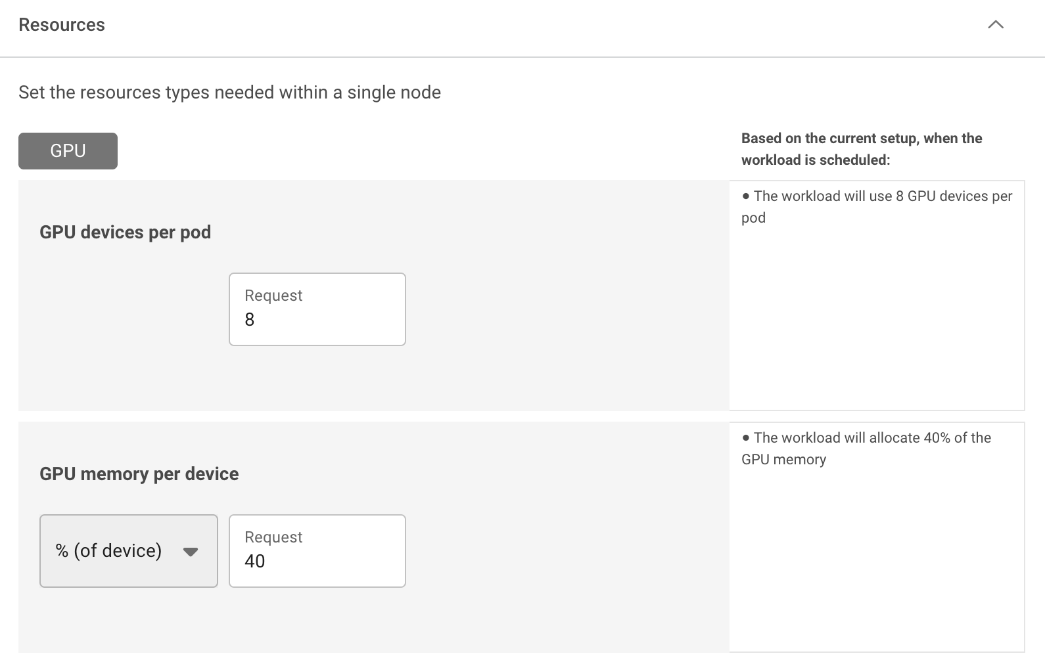
Task: Click the GPU devices Request field
Action: 317,309
